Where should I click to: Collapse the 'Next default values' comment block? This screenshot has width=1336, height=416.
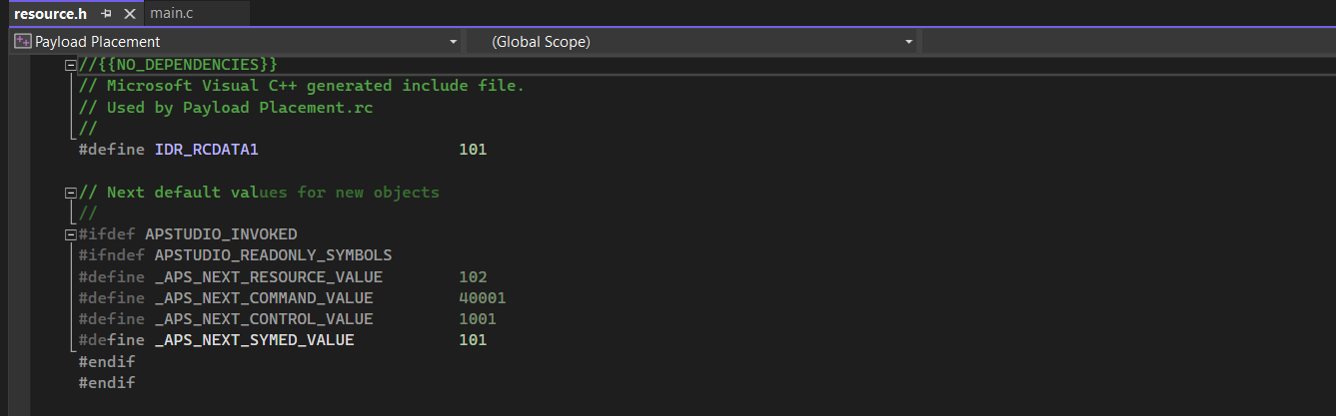[70, 193]
